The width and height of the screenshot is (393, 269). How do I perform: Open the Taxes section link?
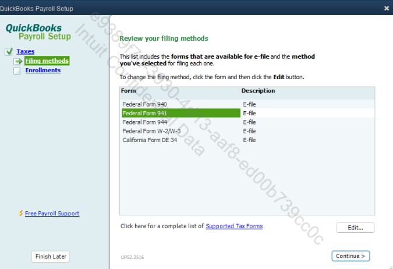point(25,51)
